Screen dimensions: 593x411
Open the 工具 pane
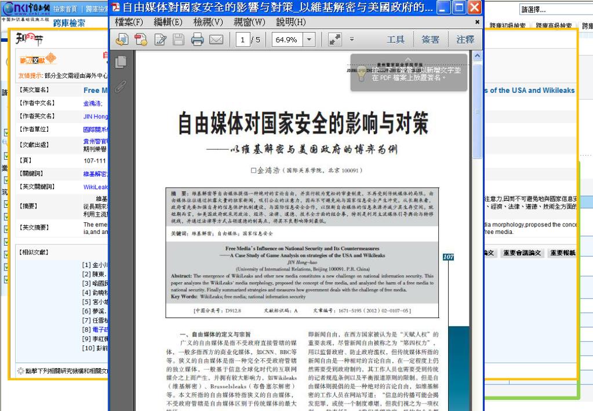click(395, 39)
